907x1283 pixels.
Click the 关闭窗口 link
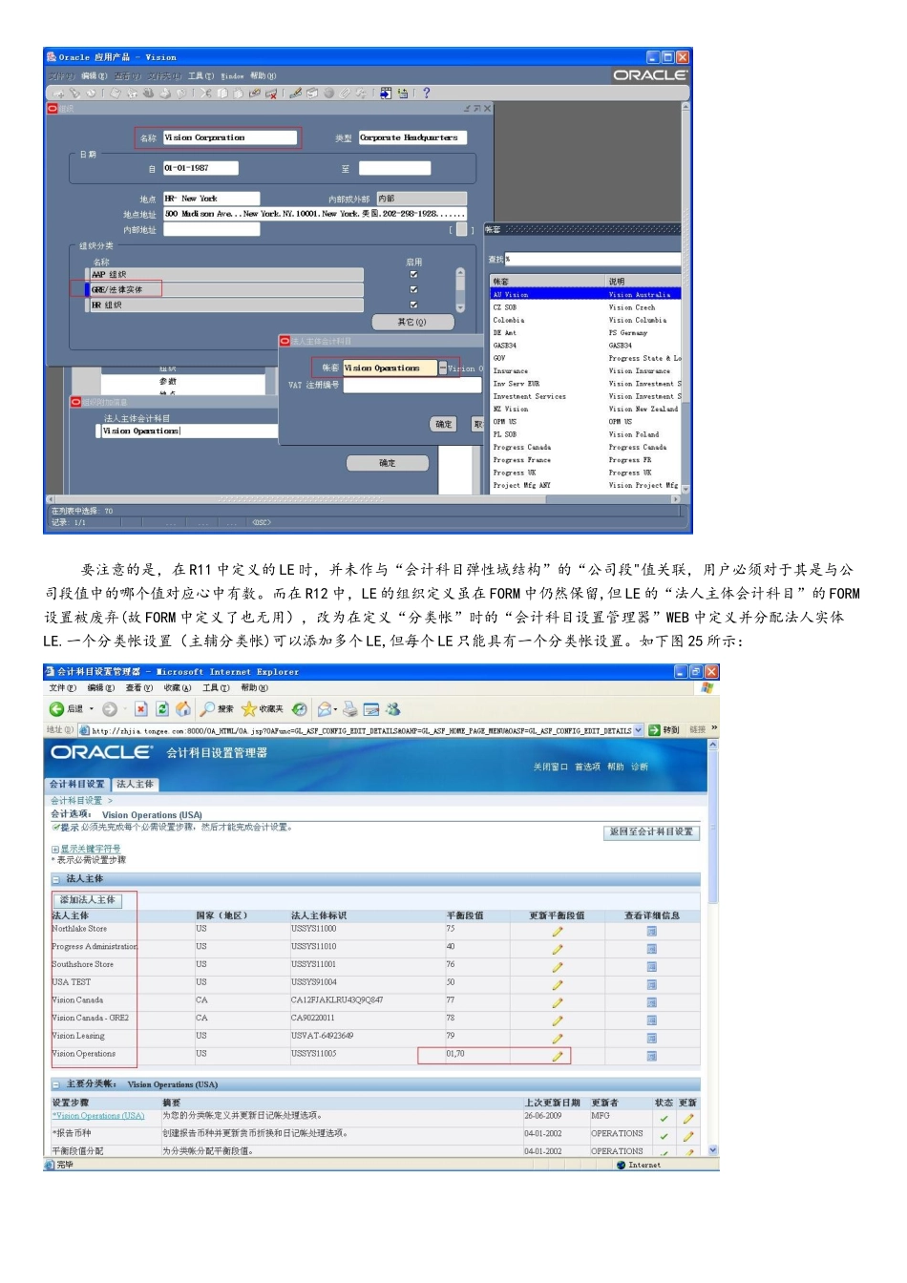pos(550,767)
